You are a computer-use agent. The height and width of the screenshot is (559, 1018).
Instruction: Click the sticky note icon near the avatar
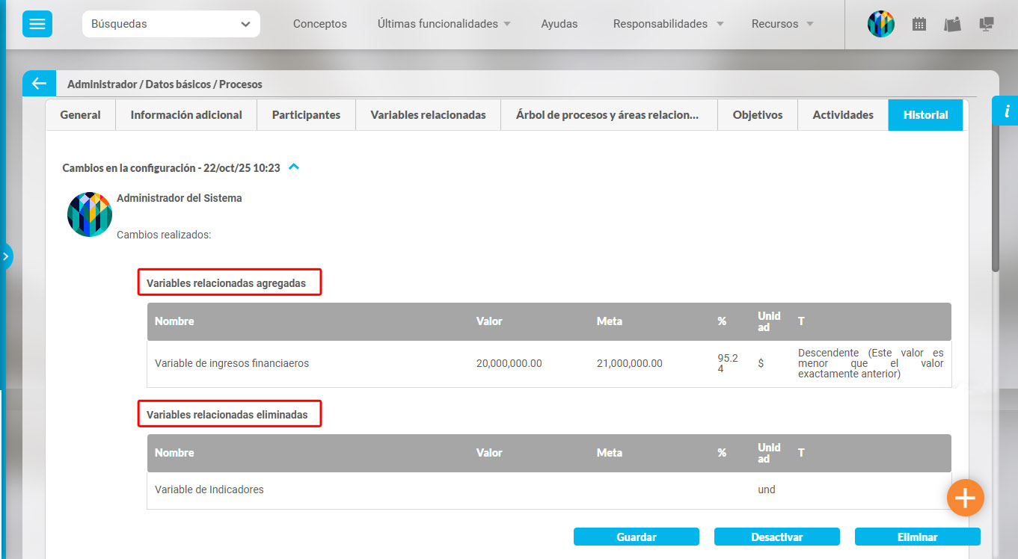[x=952, y=24]
